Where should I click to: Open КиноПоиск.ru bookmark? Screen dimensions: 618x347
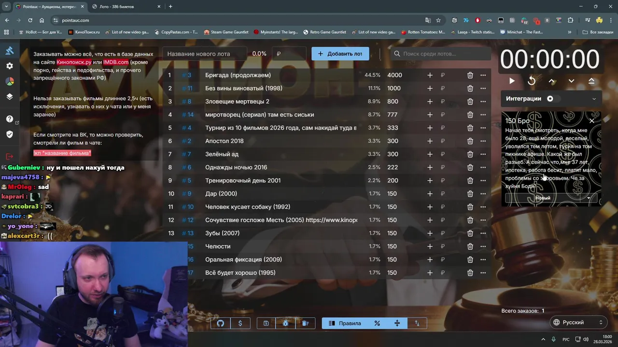84,32
